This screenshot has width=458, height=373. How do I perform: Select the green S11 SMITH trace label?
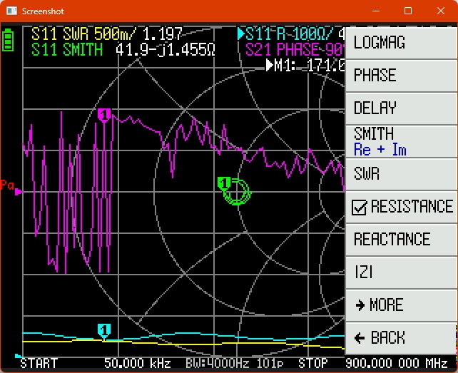pyautogui.click(x=66, y=50)
